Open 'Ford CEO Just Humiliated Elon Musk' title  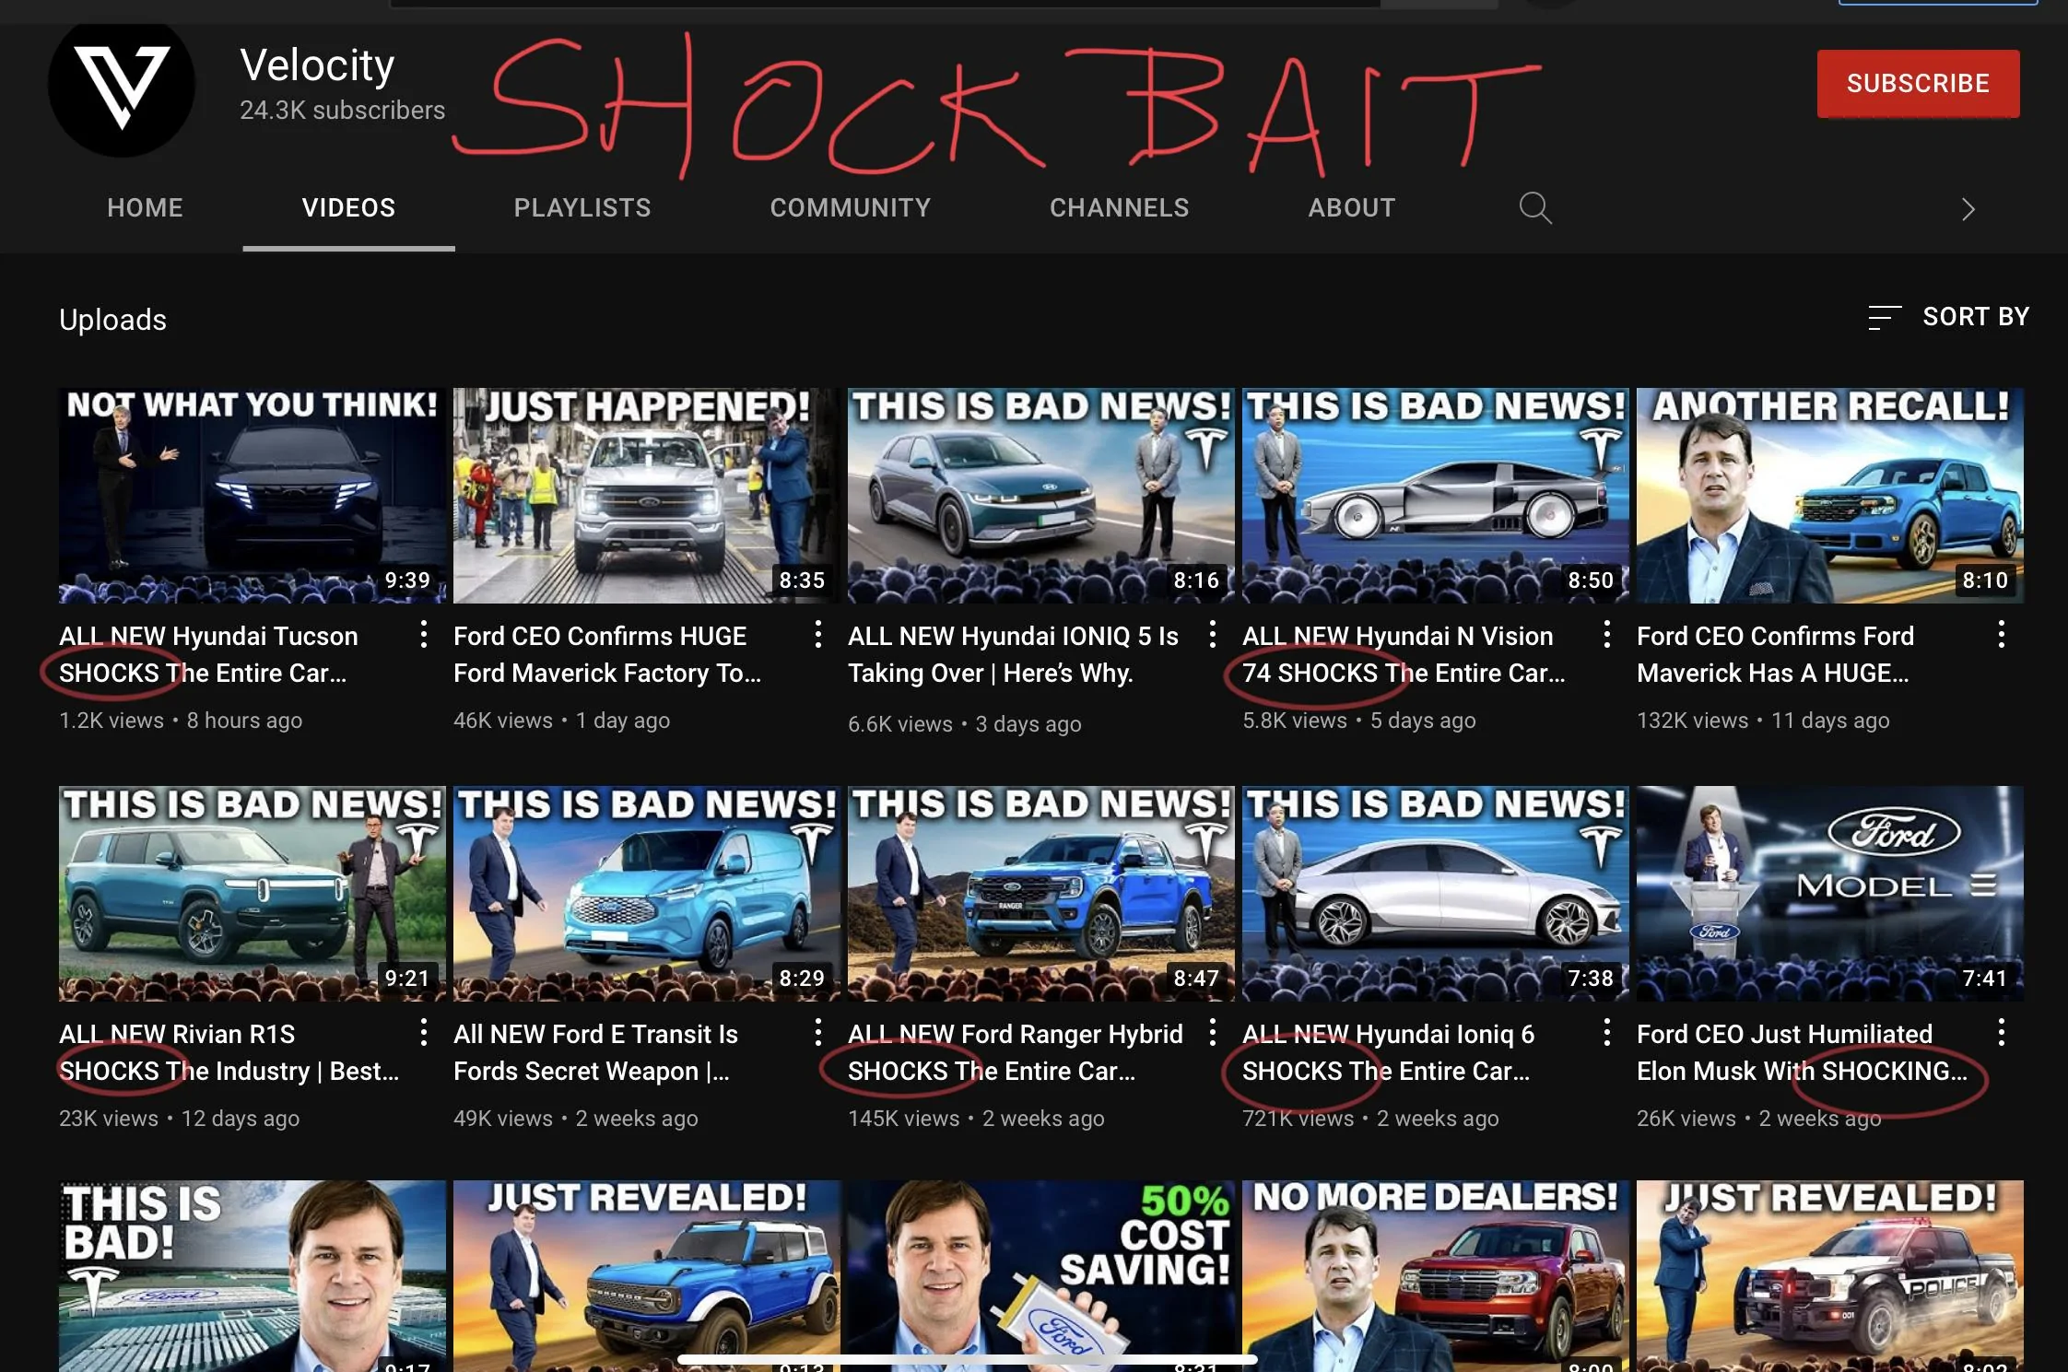click(x=1802, y=1052)
